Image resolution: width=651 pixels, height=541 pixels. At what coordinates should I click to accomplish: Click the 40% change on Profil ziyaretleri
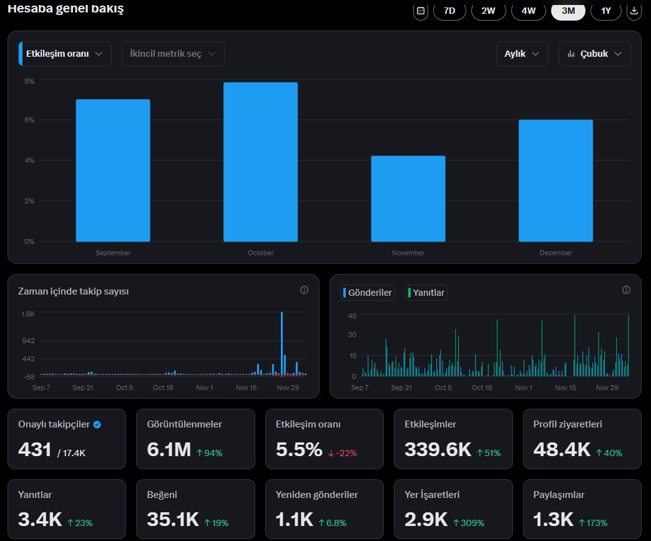[609, 453]
